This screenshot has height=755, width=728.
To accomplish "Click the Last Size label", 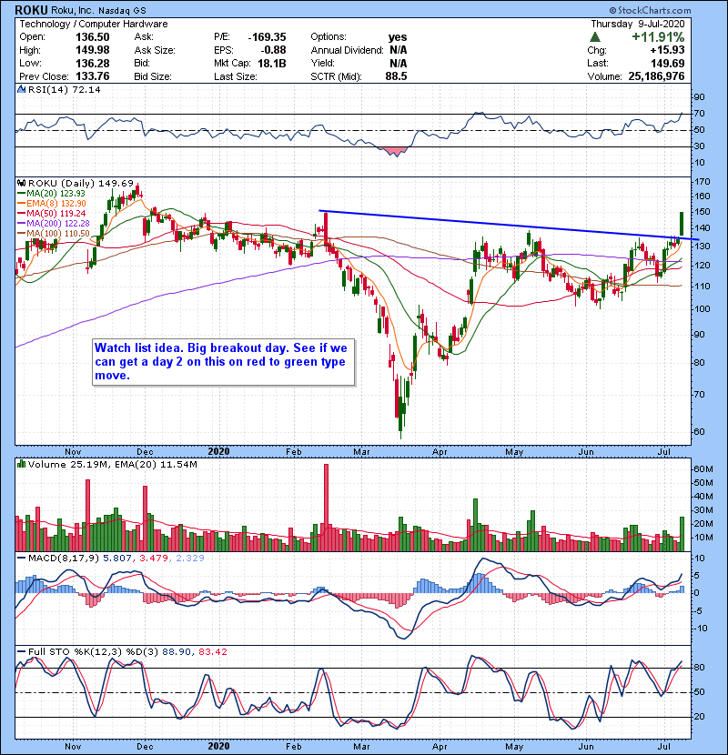I will coord(235,76).
